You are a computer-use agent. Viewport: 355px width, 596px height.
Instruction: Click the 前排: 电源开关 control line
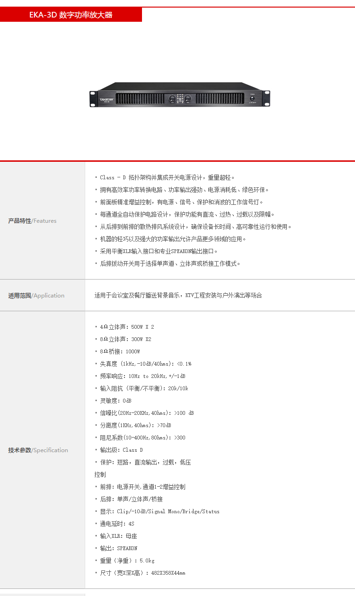[140, 487]
